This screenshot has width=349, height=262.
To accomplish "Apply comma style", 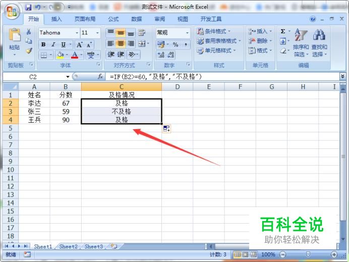I will click(186, 44).
